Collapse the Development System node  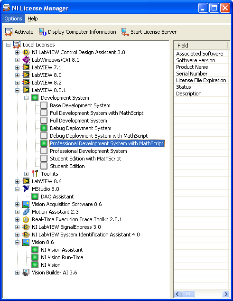click(x=26, y=98)
